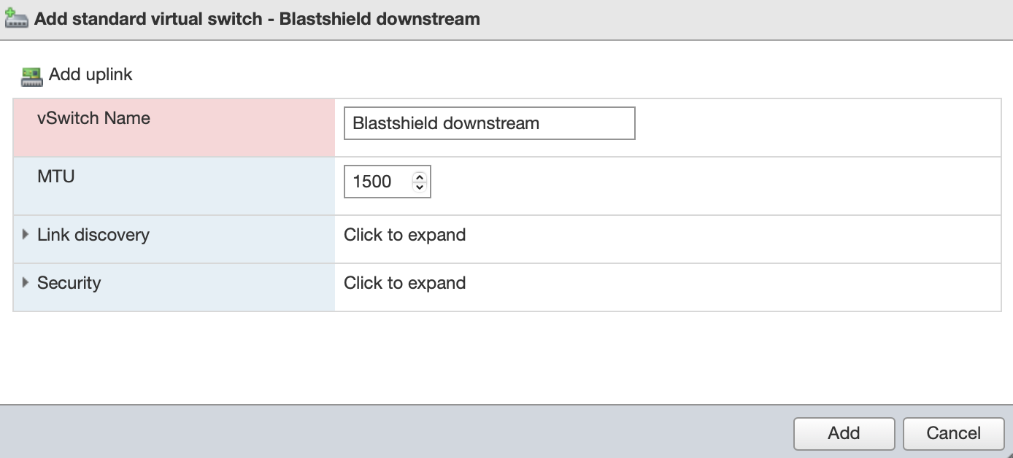Select the Add uplink option
The image size is (1013, 458).
[90, 74]
